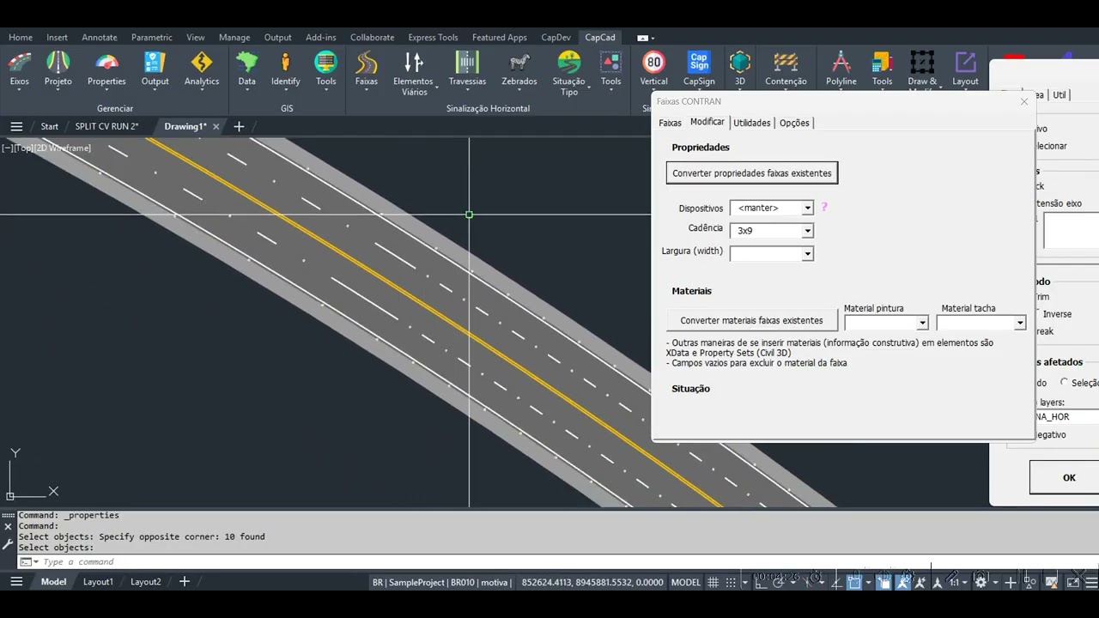The height and width of the screenshot is (618, 1099).
Task: Open the Layout tool in ribbon
Action: coord(965,69)
